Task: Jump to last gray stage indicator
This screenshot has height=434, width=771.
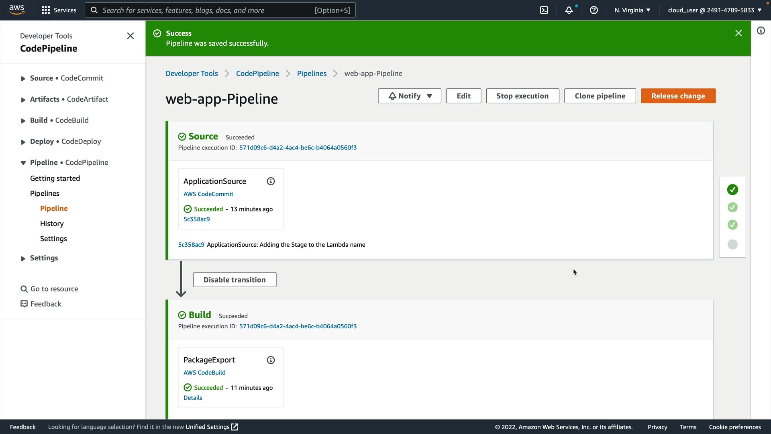Action: (x=732, y=244)
